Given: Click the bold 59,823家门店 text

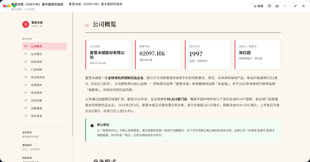Looking at the screenshot, I should (x=177, y=99).
